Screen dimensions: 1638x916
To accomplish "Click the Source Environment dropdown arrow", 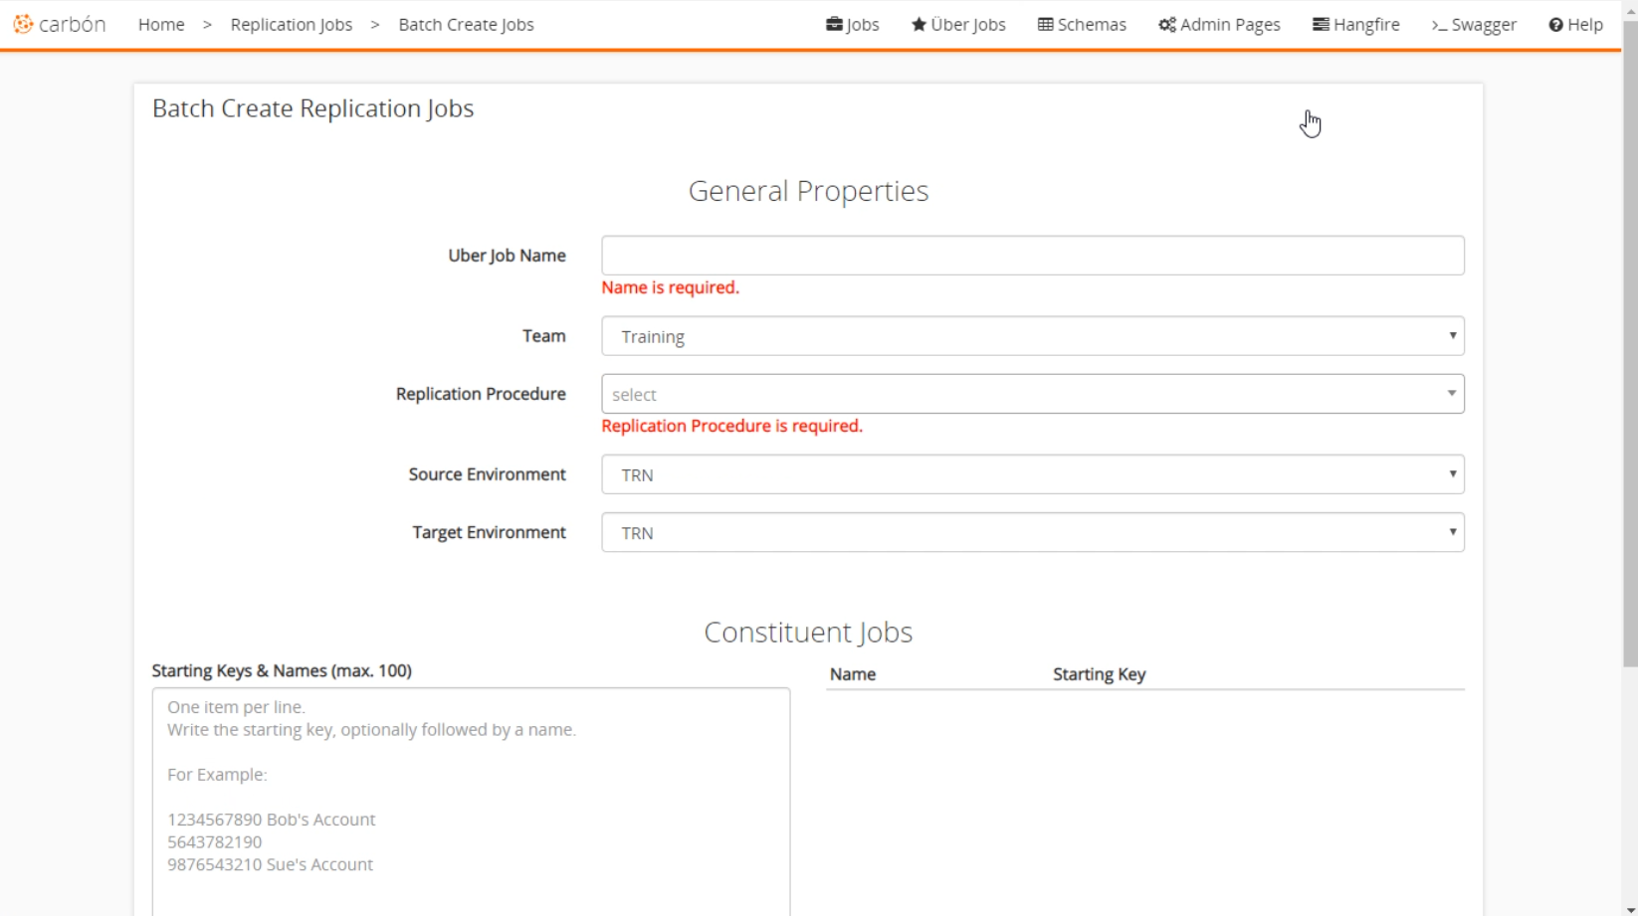I will (1452, 474).
